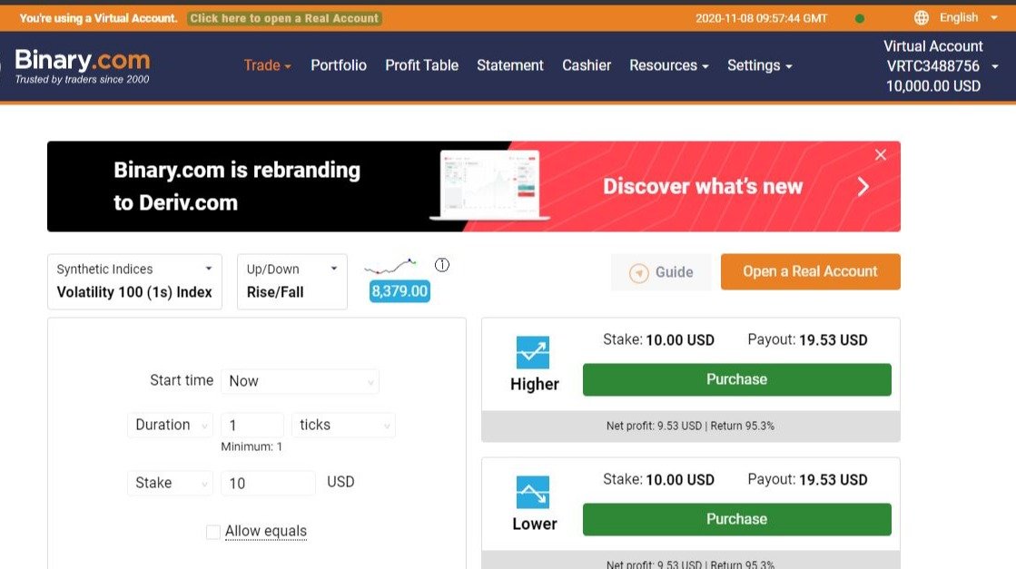Open the Trade dropdown menu
This screenshot has width=1016, height=569.
268,65
